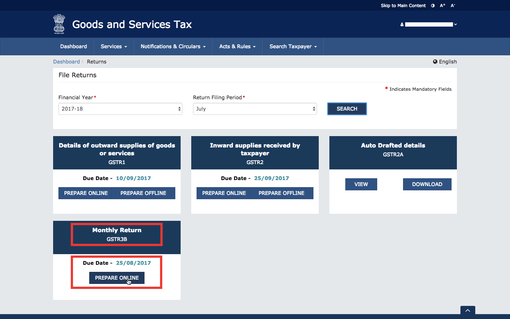Click the globe icon beside English

[x=435, y=62]
